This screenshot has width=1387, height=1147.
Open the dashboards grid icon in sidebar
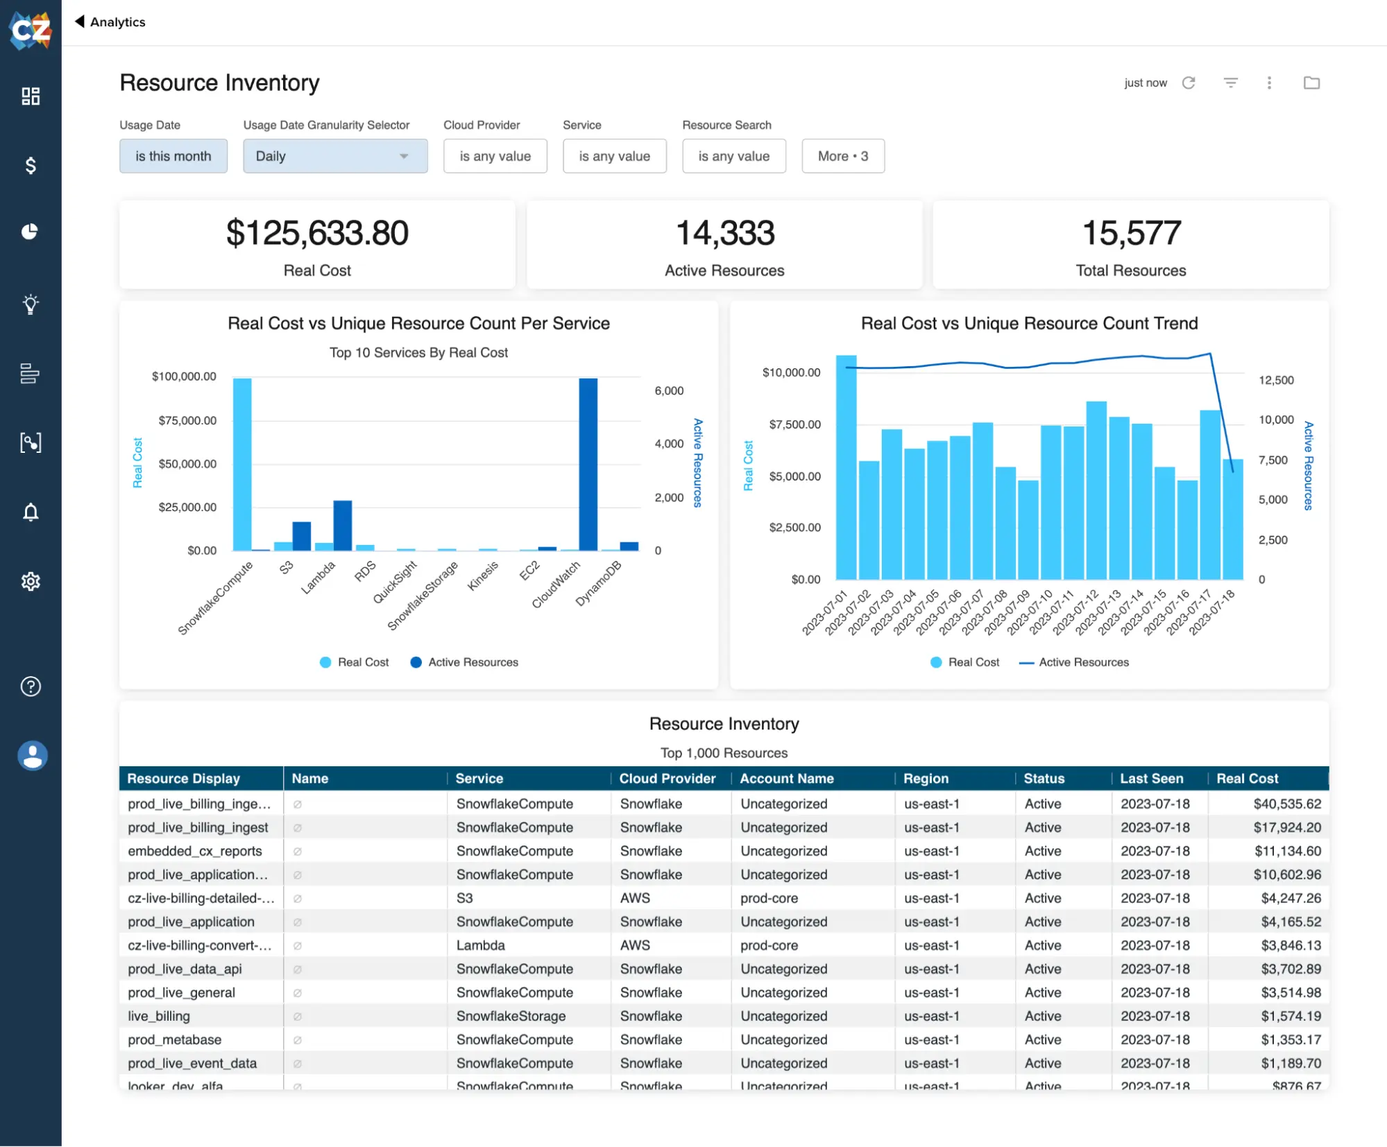pos(31,96)
